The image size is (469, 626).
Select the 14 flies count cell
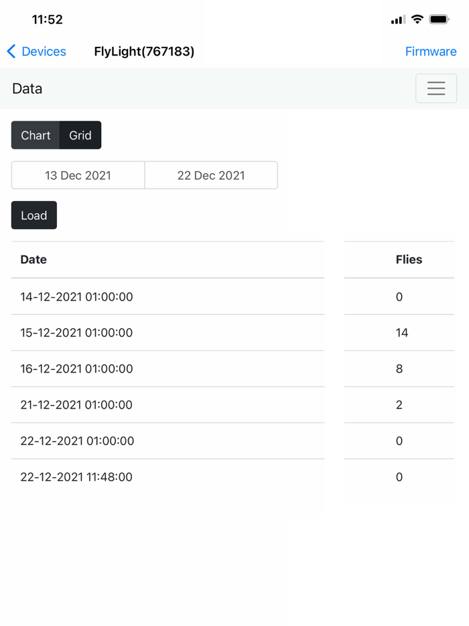(x=401, y=332)
